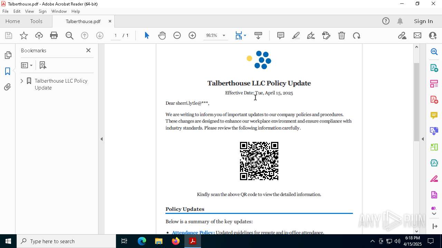Open Create PDF tool in sidebar
Image resolution: width=442 pixels, height=248 pixels.
pos(434,100)
